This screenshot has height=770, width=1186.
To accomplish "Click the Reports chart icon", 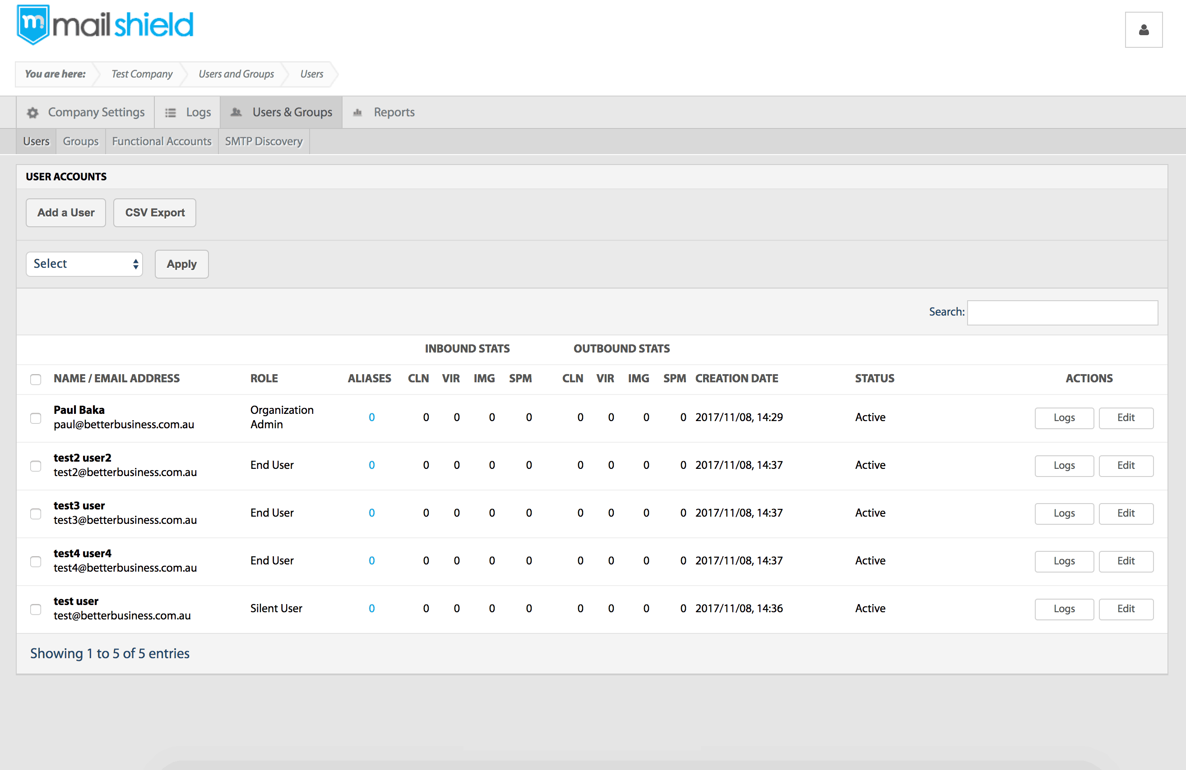I will coord(357,113).
